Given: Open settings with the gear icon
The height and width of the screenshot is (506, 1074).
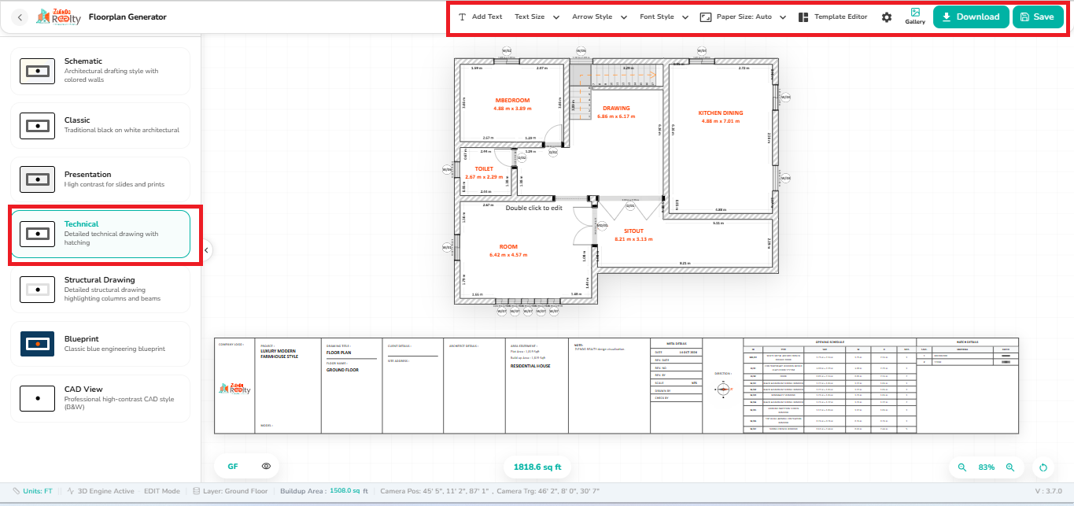Looking at the screenshot, I should click(887, 17).
